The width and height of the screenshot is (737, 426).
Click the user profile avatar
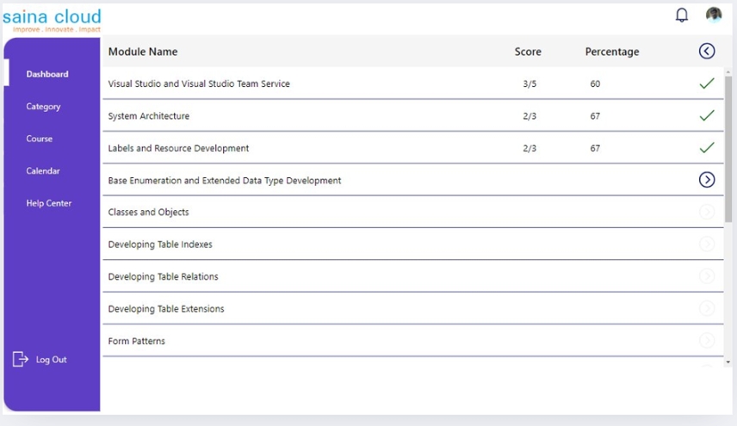714,15
